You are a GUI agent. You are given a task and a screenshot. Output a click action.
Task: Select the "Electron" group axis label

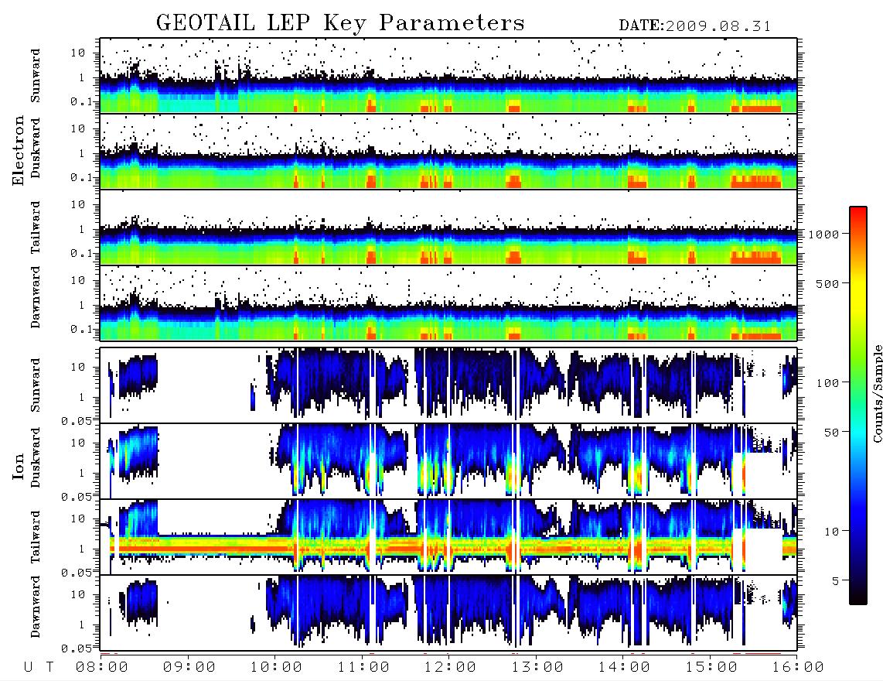pyautogui.click(x=18, y=151)
